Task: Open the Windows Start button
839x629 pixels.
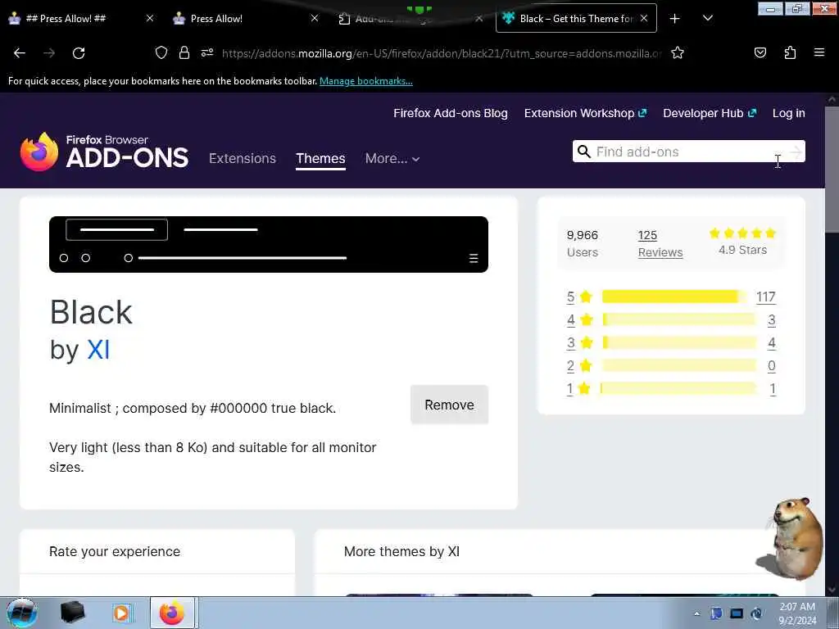Action: 21,613
